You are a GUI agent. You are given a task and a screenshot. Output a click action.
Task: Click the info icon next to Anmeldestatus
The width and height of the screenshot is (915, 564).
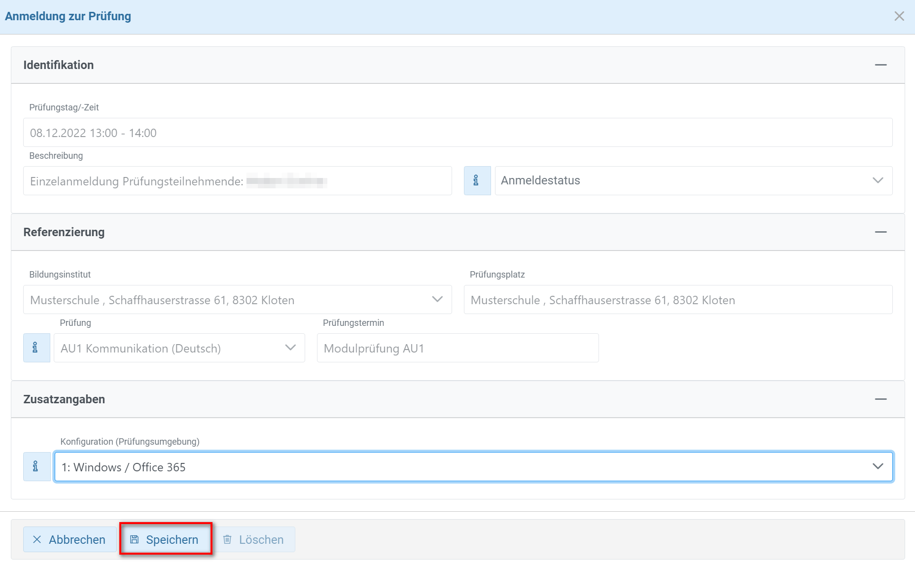[477, 180]
